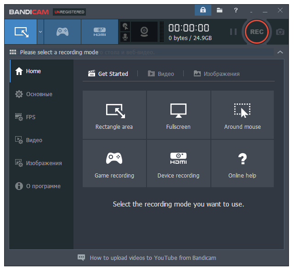Choose Device recording tile
This screenshot has height=270, width=294.
178,164
